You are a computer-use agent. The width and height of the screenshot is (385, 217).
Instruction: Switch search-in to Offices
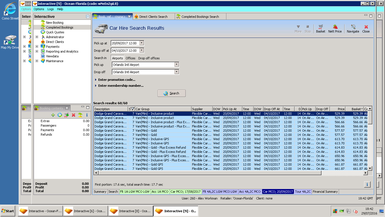click(130, 58)
